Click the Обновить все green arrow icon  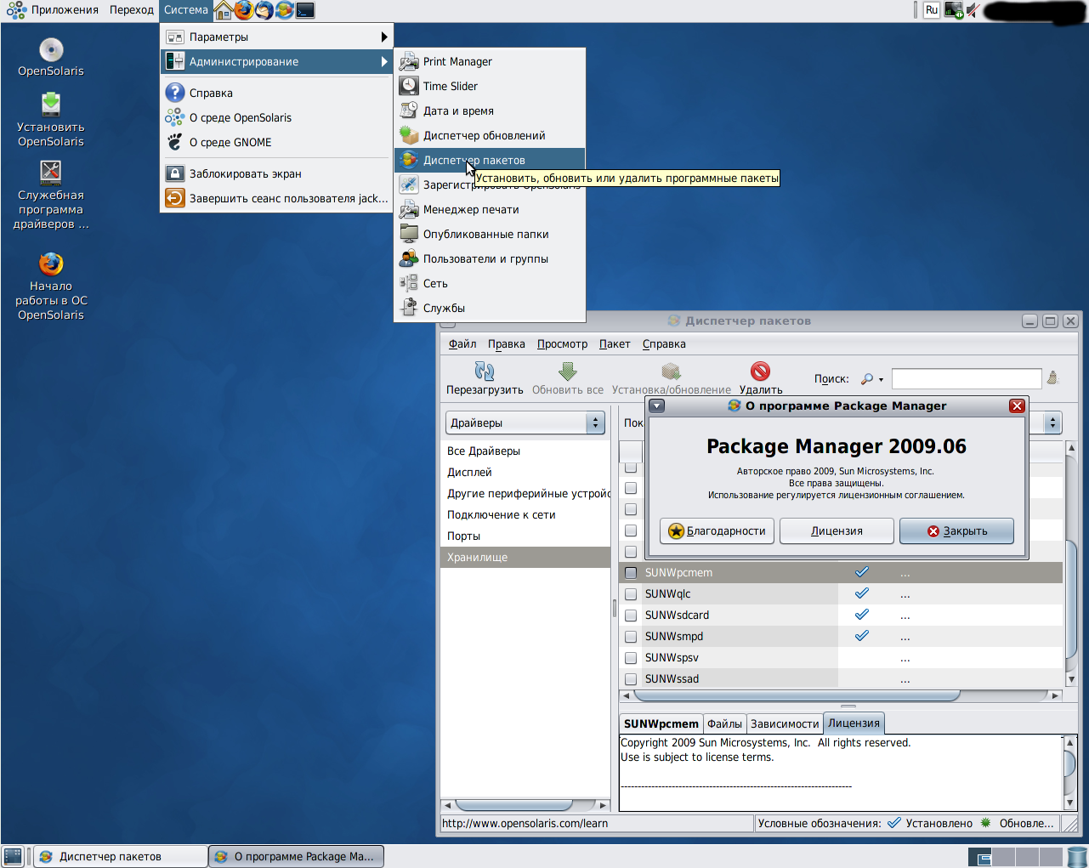(x=567, y=372)
